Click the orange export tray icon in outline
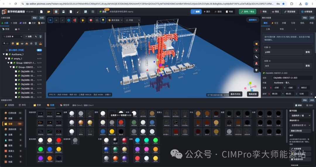This screenshot has width=316, height=167. (40, 44)
